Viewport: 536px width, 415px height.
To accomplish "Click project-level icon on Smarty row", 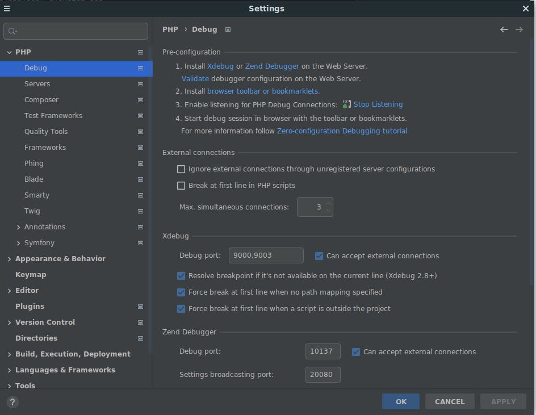I will pyautogui.click(x=140, y=195).
